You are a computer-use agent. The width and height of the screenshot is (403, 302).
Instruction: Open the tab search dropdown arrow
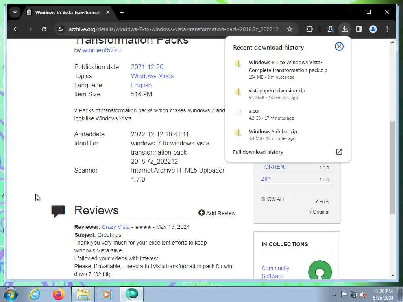[x=15, y=12]
